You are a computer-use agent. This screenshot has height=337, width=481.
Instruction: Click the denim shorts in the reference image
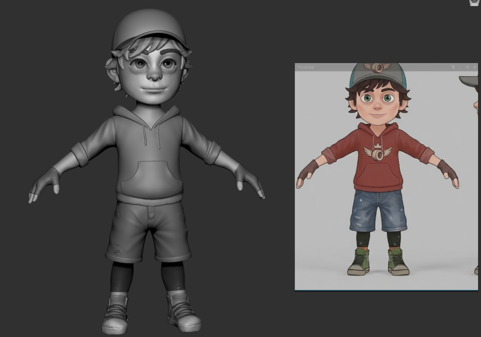[x=378, y=210]
